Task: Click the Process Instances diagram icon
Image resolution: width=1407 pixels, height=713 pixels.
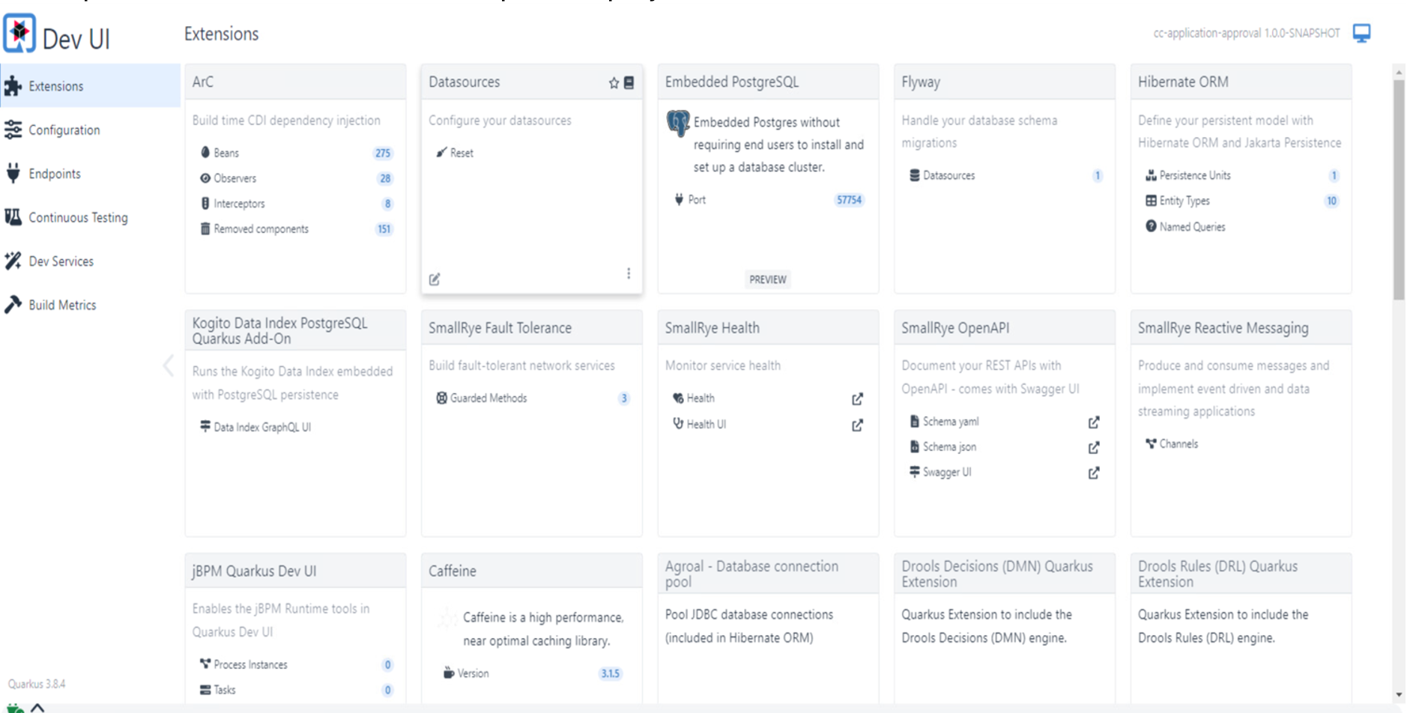Action: [205, 664]
